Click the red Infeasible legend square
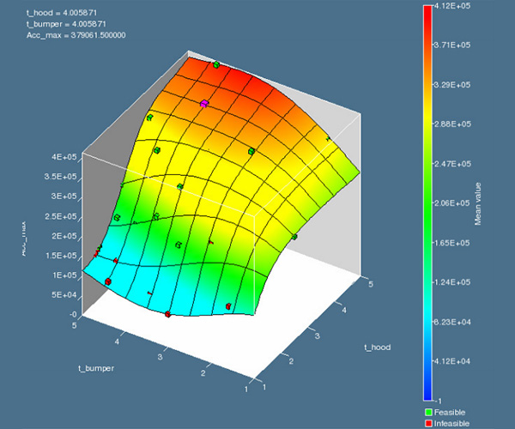 pyautogui.click(x=428, y=423)
